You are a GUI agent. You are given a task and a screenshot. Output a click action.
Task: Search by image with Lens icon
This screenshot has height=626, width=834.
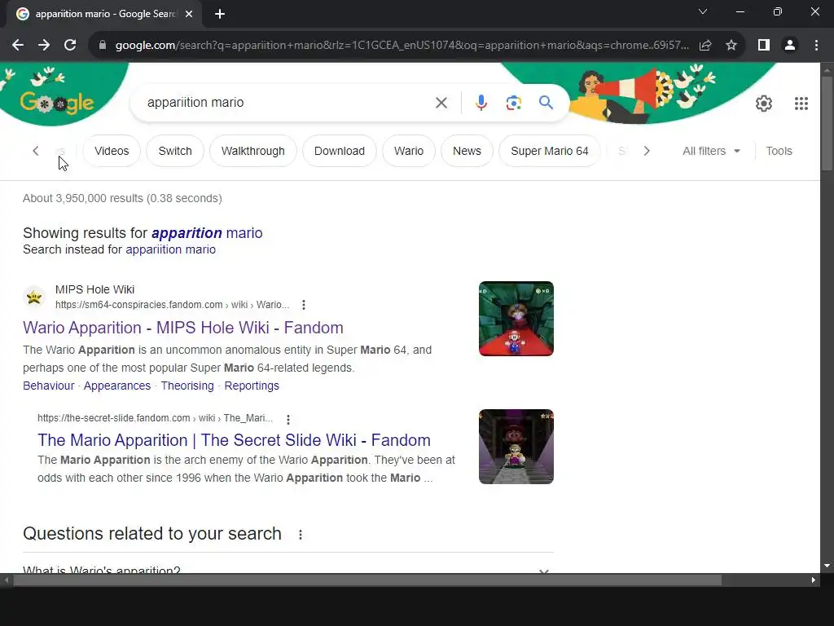click(513, 103)
